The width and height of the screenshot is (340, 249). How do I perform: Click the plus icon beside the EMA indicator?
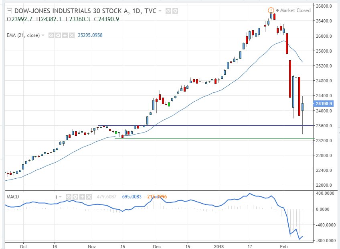[65, 35]
